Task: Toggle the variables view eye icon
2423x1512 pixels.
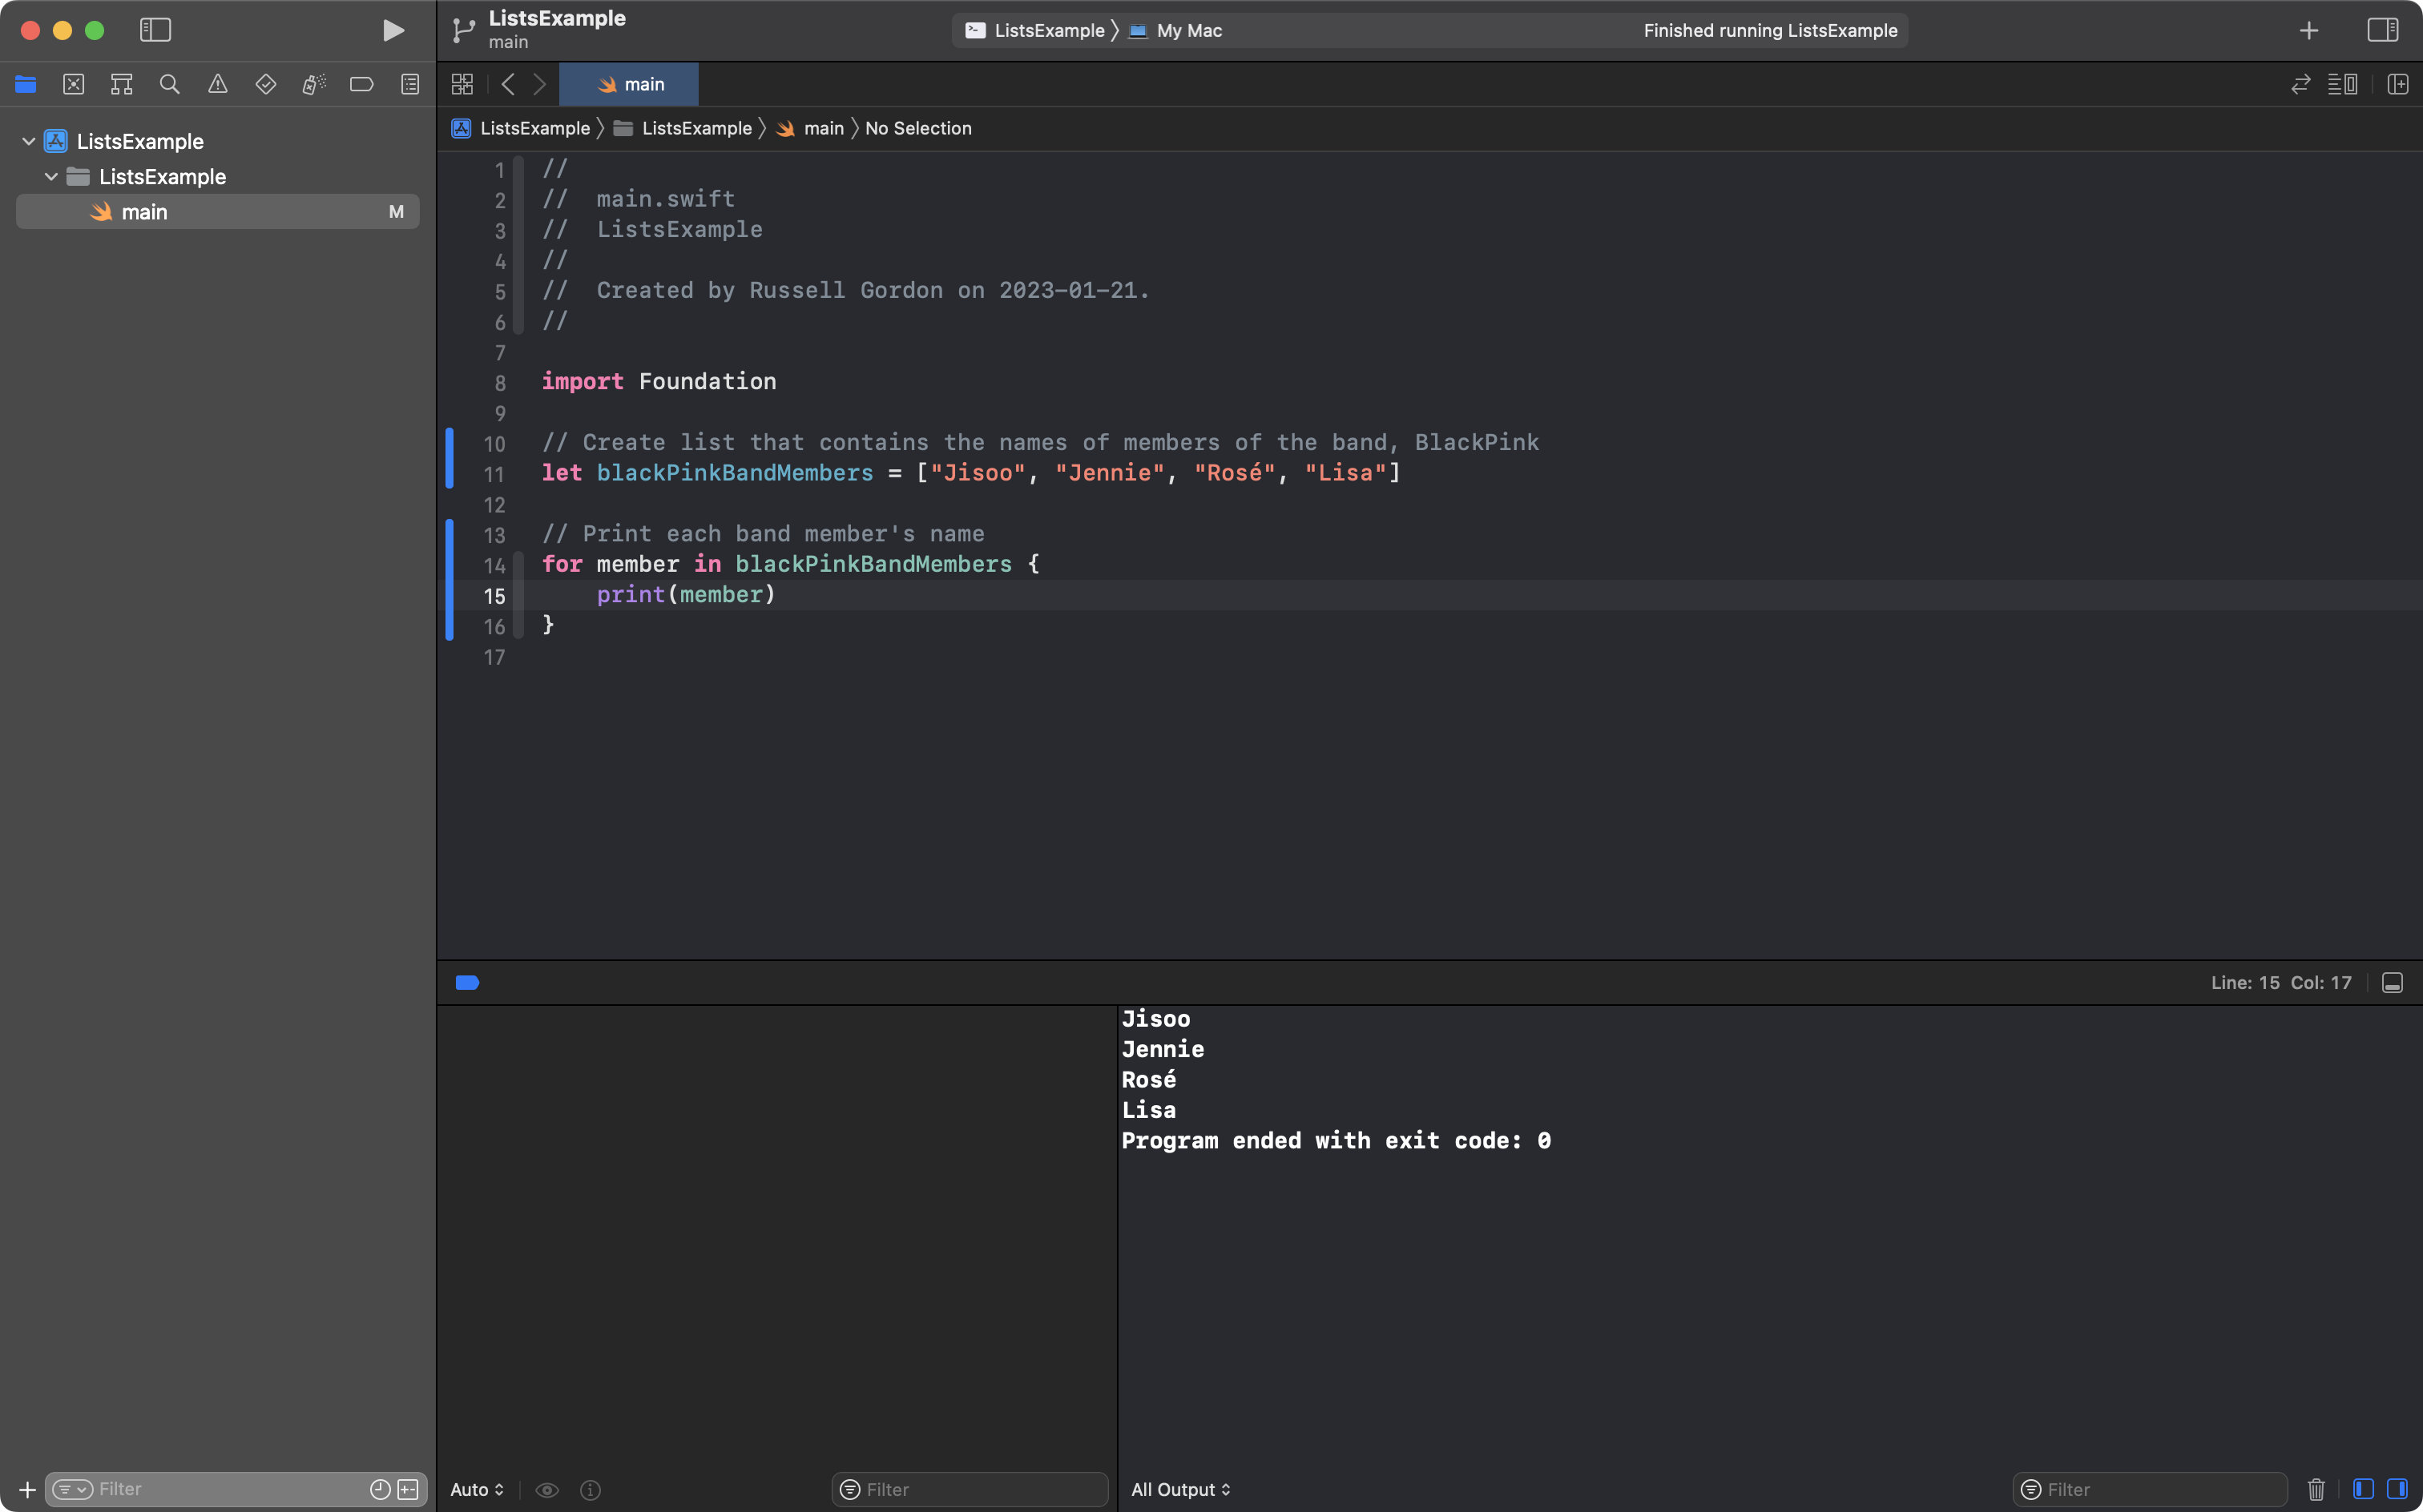Action: pyautogui.click(x=547, y=1489)
